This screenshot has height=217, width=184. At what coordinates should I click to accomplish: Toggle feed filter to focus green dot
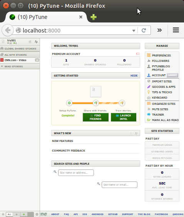pos(24,214)
